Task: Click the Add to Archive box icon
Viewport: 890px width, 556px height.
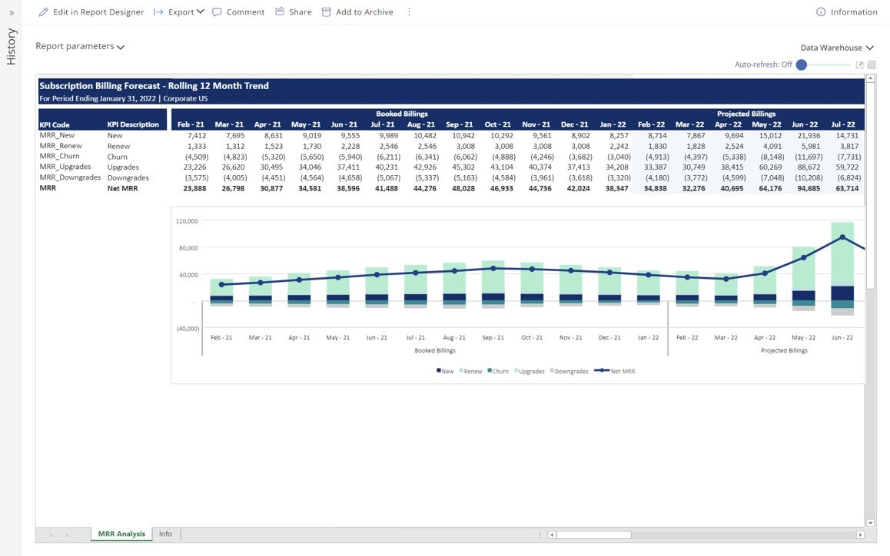Action: [327, 12]
